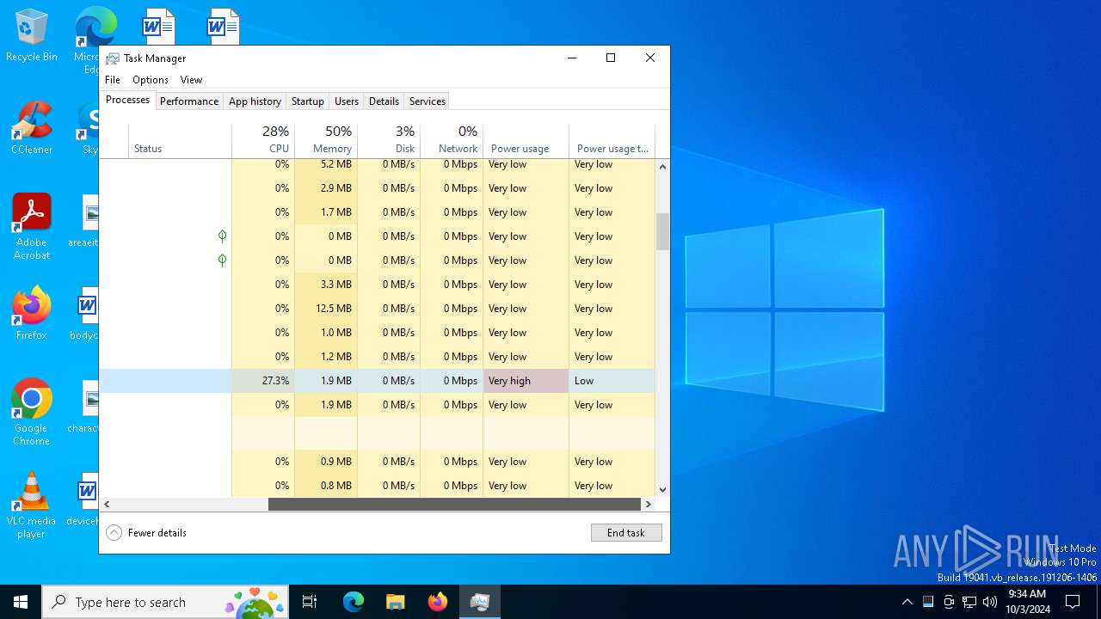Open Firefox from the taskbar
This screenshot has width=1101, height=619.
tap(438, 602)
